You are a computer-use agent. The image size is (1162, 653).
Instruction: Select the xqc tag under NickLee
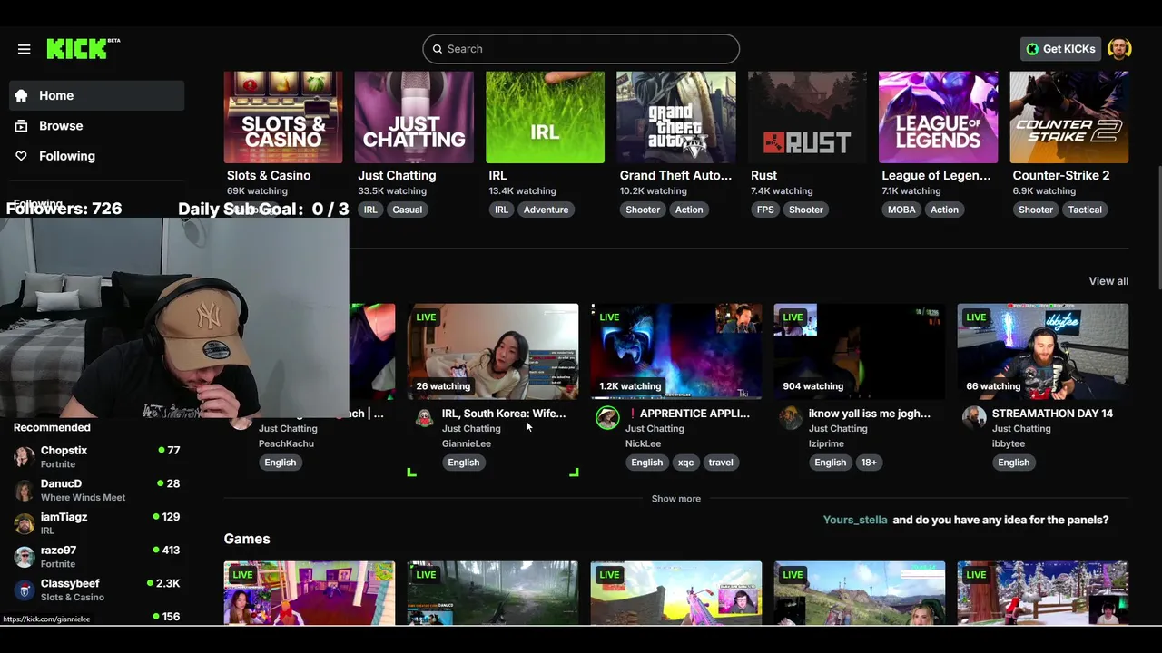pos(685,463)
